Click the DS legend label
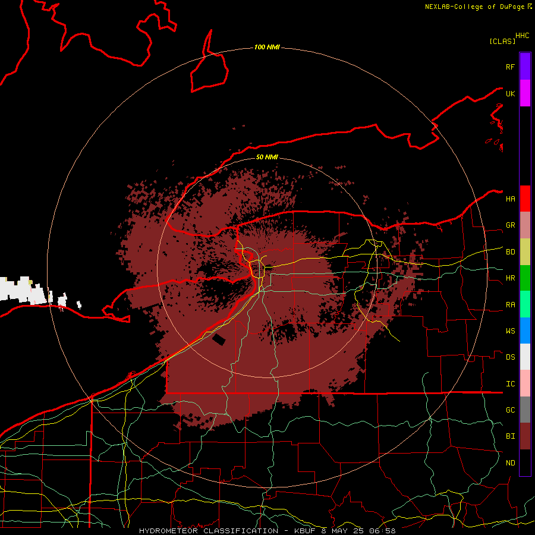Screen dimensions: 535x535 click(x=511, y=357)
